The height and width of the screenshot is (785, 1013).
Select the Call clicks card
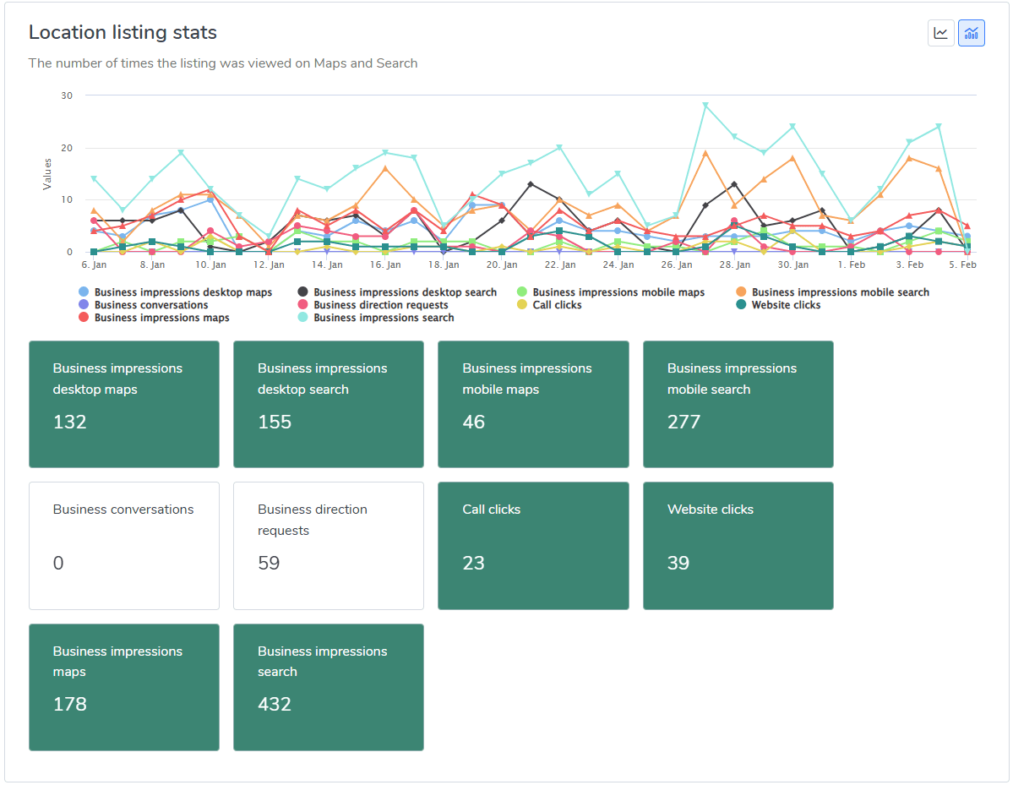point(533,546)
